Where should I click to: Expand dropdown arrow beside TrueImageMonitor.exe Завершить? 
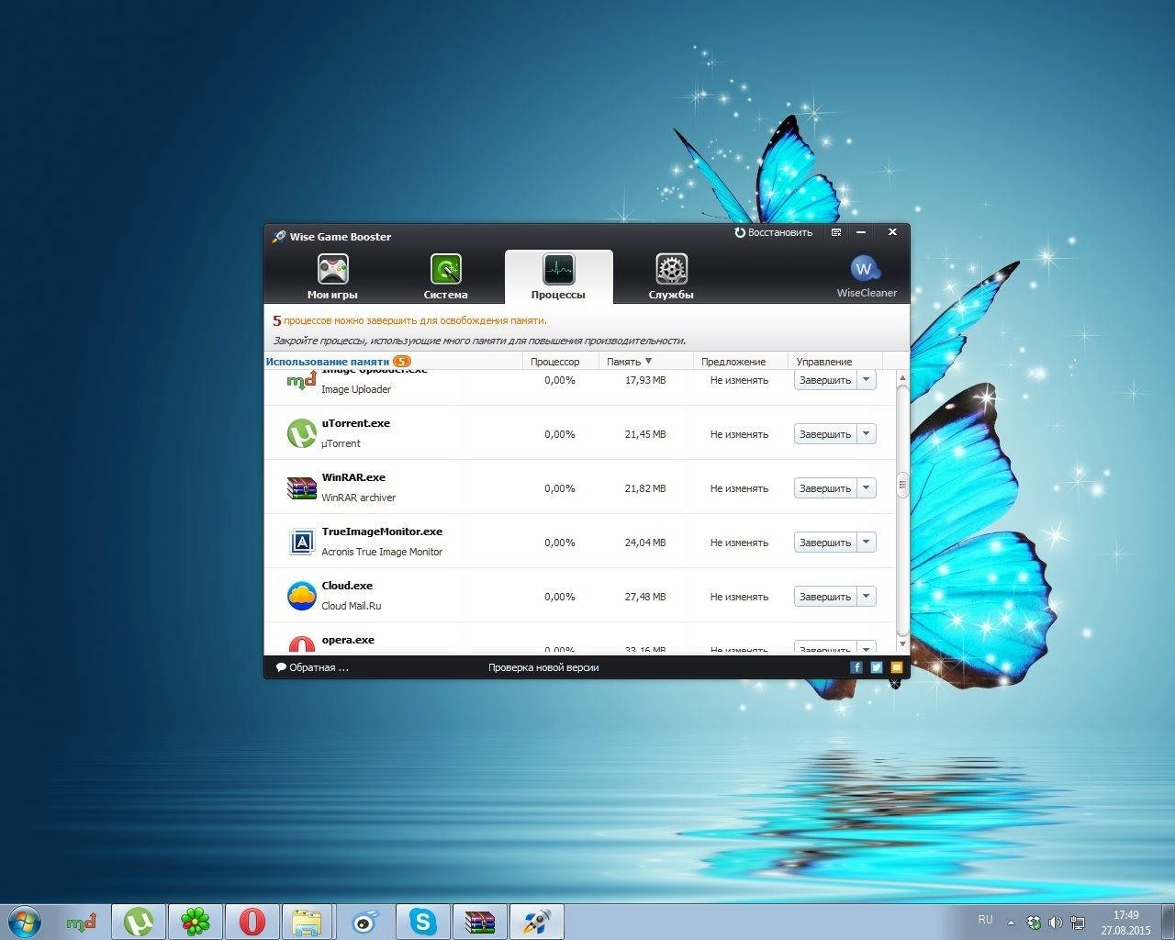[867, 543]
